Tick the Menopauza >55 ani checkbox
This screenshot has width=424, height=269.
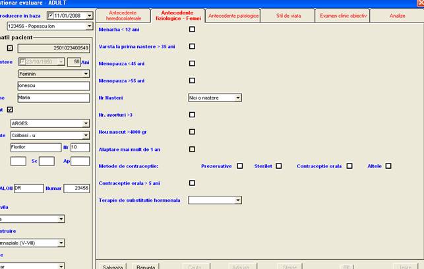(192, 80)
